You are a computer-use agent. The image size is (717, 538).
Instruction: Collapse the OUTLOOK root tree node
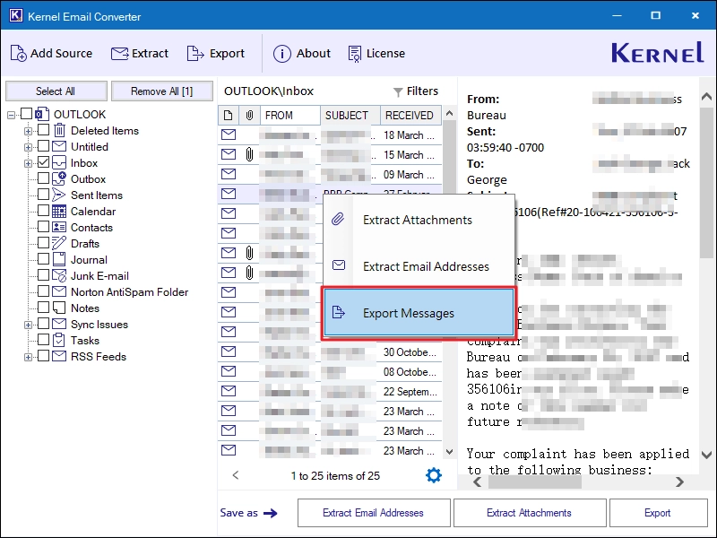(11, 115)
